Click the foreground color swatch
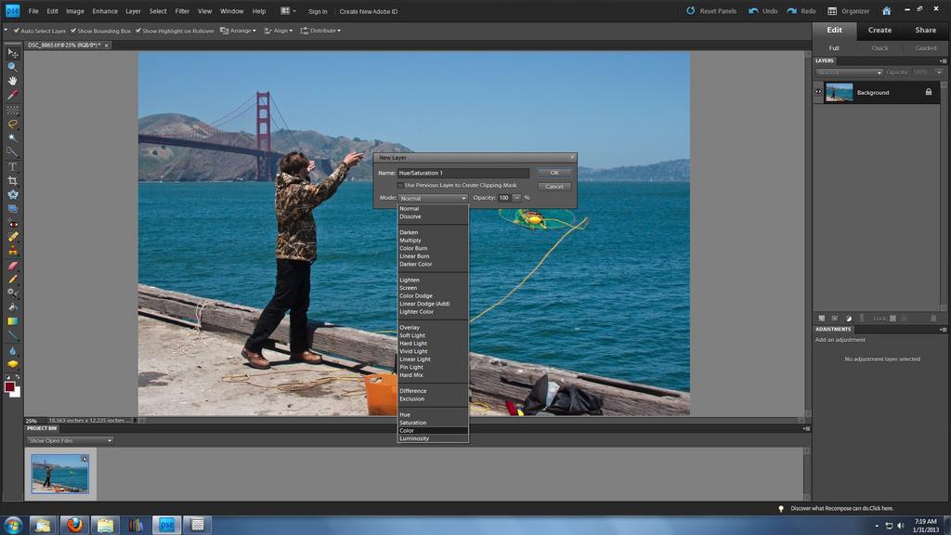The width and height of the screenshot is (951, 535). (x=9, y=385)
